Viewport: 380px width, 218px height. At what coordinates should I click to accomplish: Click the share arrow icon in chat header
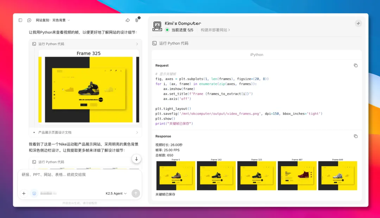pos(127,20)
